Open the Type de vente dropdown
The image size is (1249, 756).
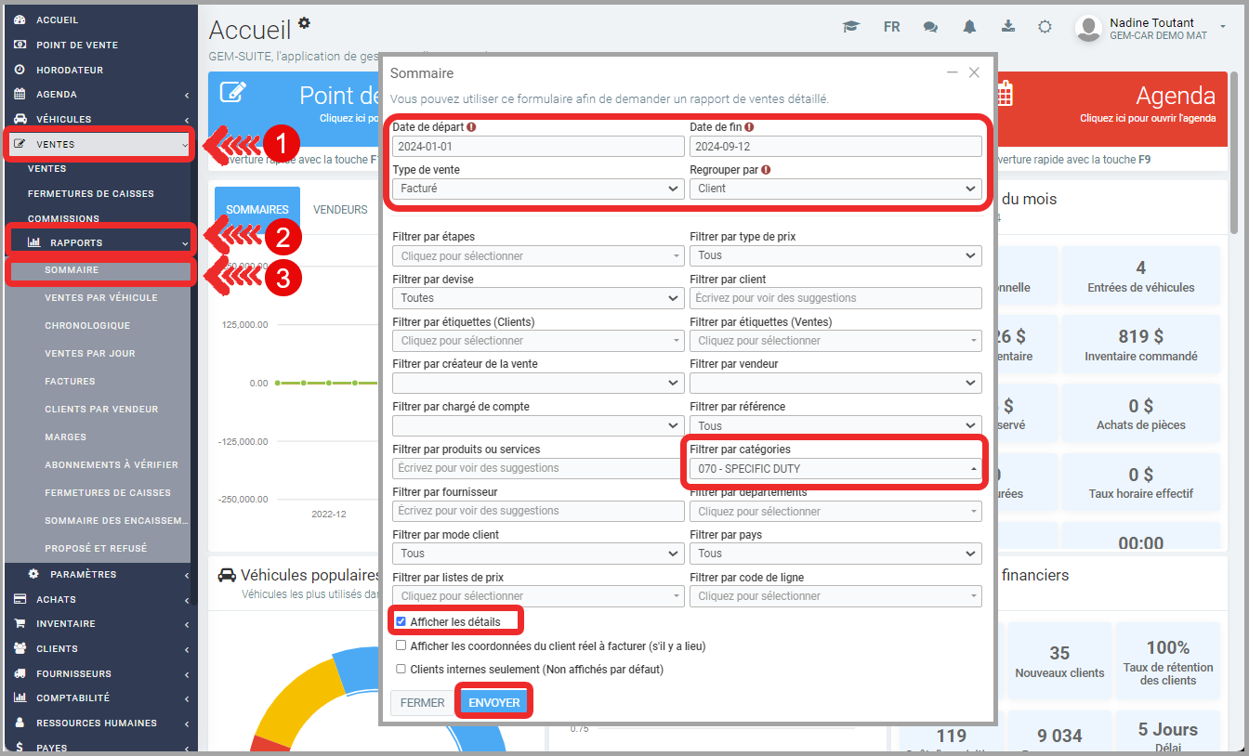click(538, 189)
